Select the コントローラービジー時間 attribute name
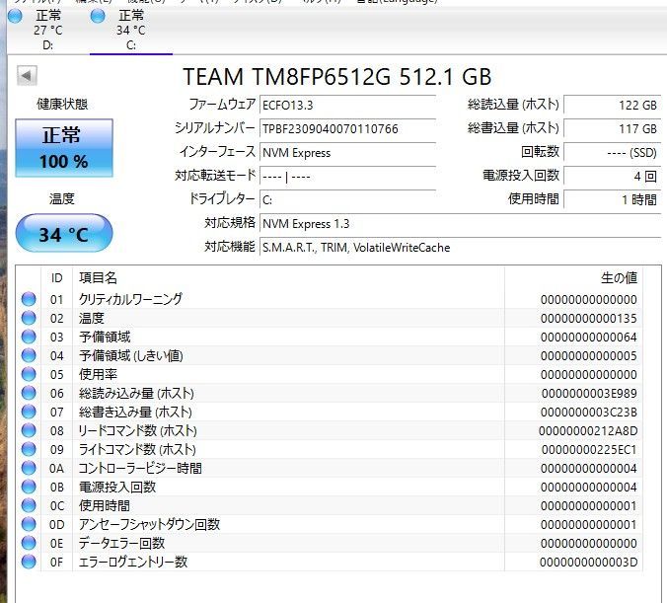667x603 pixels. click(x=140, y=468)
